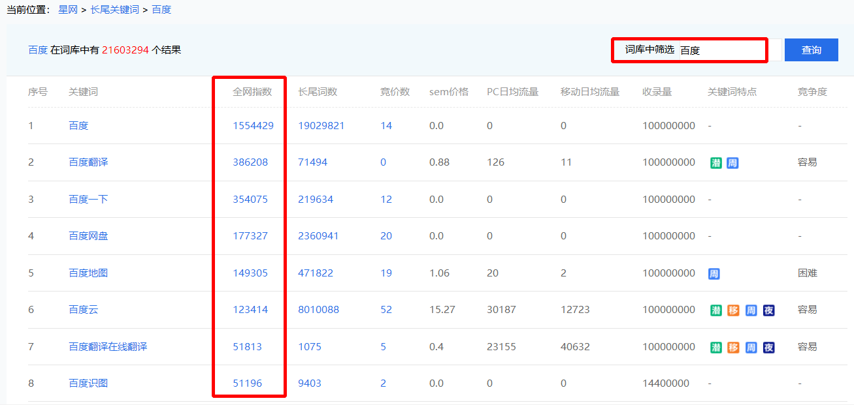Go to 星网 in the breadcrumb
Screen dimensions: 854x405
68,10
